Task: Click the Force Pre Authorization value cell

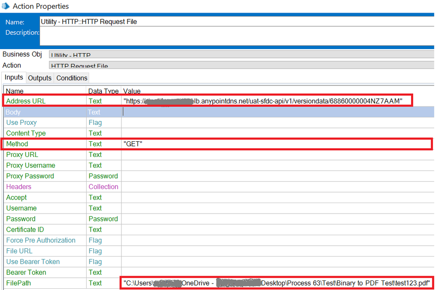Action: point(278,240)
